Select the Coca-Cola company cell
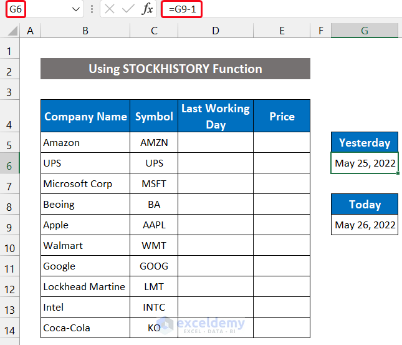 [x=85, y=328]
